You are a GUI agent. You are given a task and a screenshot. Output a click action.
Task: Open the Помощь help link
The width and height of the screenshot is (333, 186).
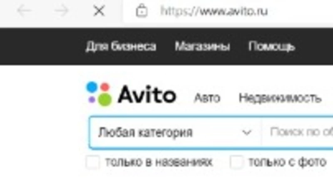pos(272,46)
